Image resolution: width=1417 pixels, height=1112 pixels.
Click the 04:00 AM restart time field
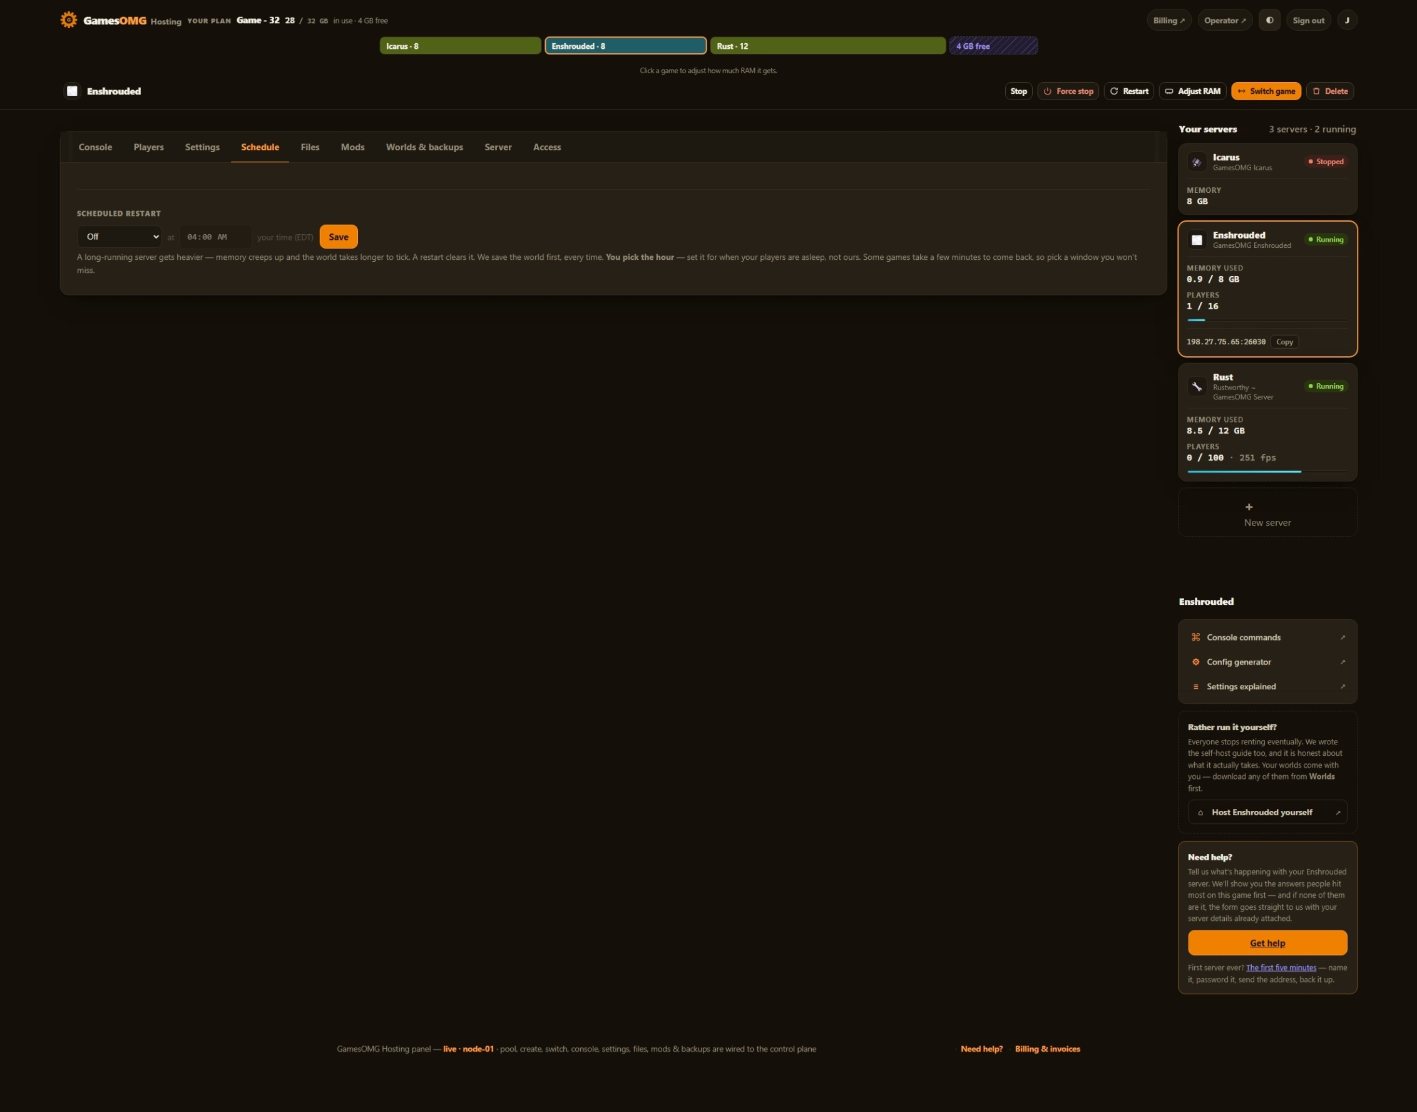point(215,237)
